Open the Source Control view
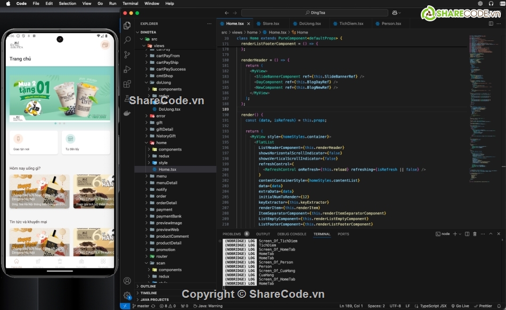 tap(127, 54)
